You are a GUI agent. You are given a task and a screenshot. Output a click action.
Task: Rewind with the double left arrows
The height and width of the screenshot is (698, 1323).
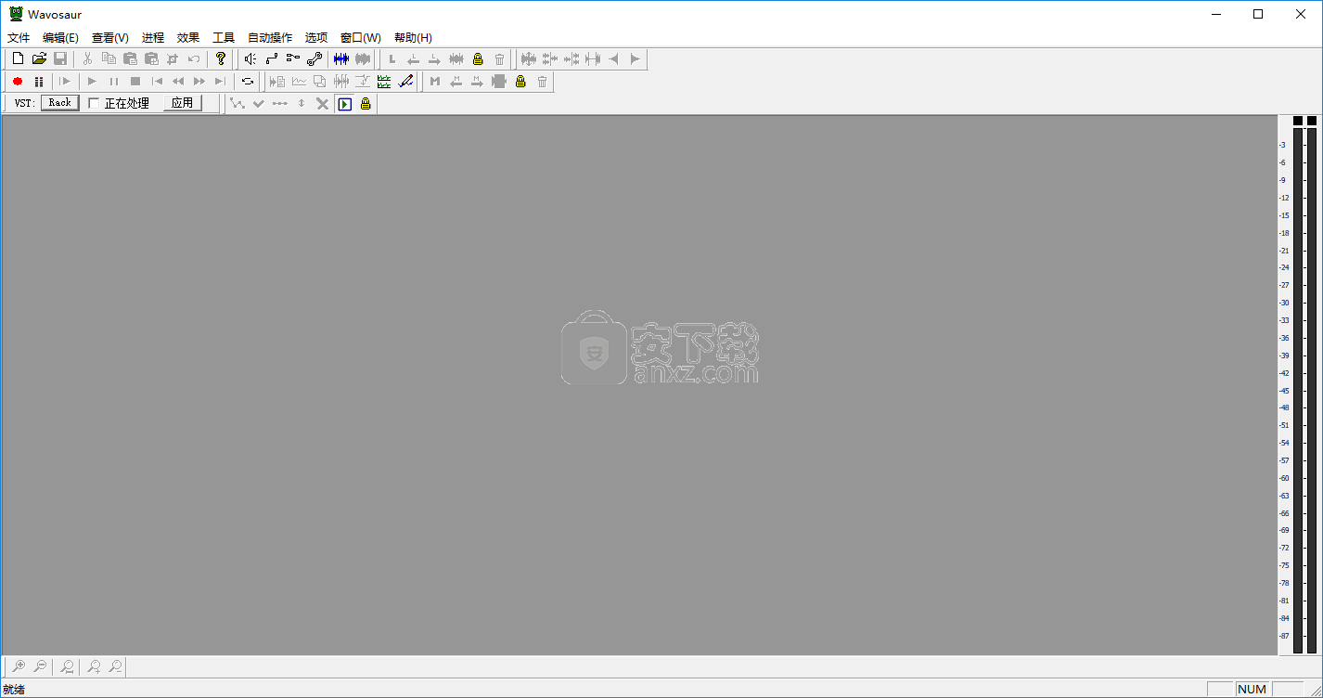coord(178,82)
